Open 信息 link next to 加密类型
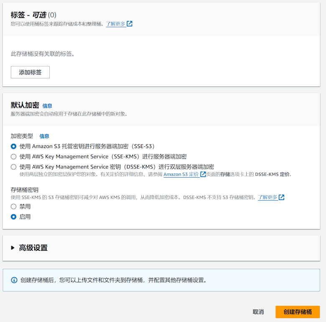Viewport: 326px width, 322px height. 44,136
